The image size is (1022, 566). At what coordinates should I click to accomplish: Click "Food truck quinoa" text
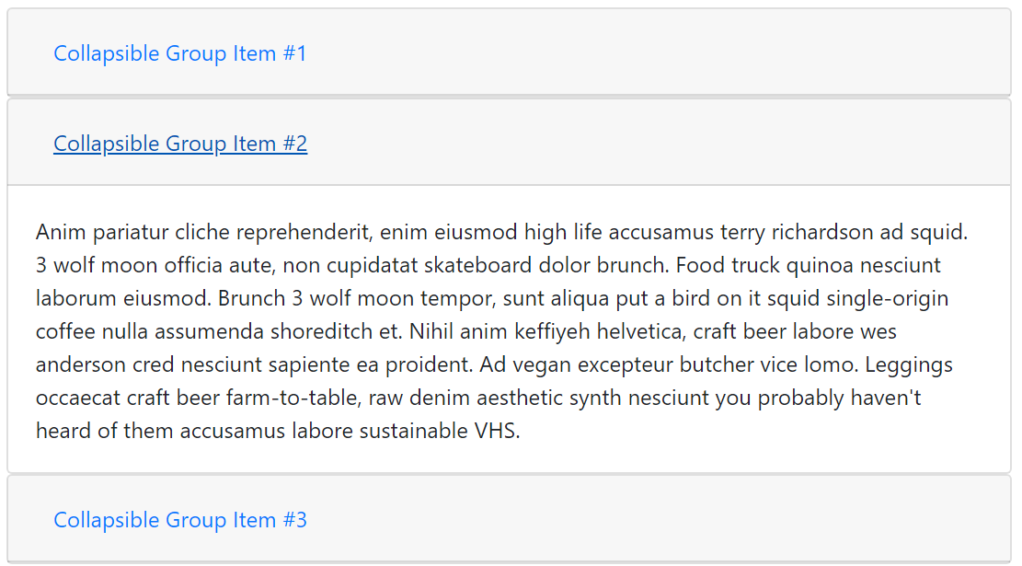tap(756, 266)
